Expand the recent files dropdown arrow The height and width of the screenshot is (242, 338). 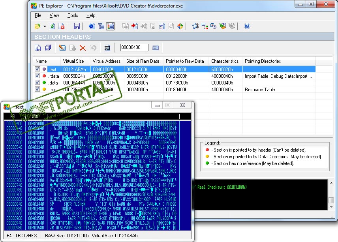[x=45, y=26]
